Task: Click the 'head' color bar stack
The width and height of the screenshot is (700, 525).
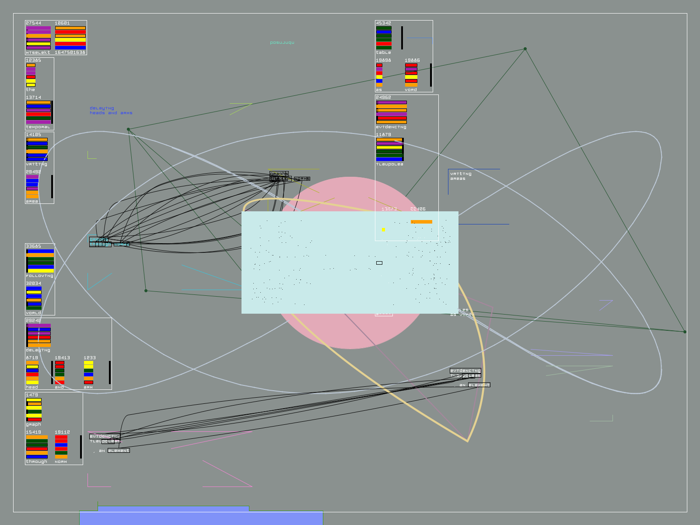Action: (x=32, y=372)
